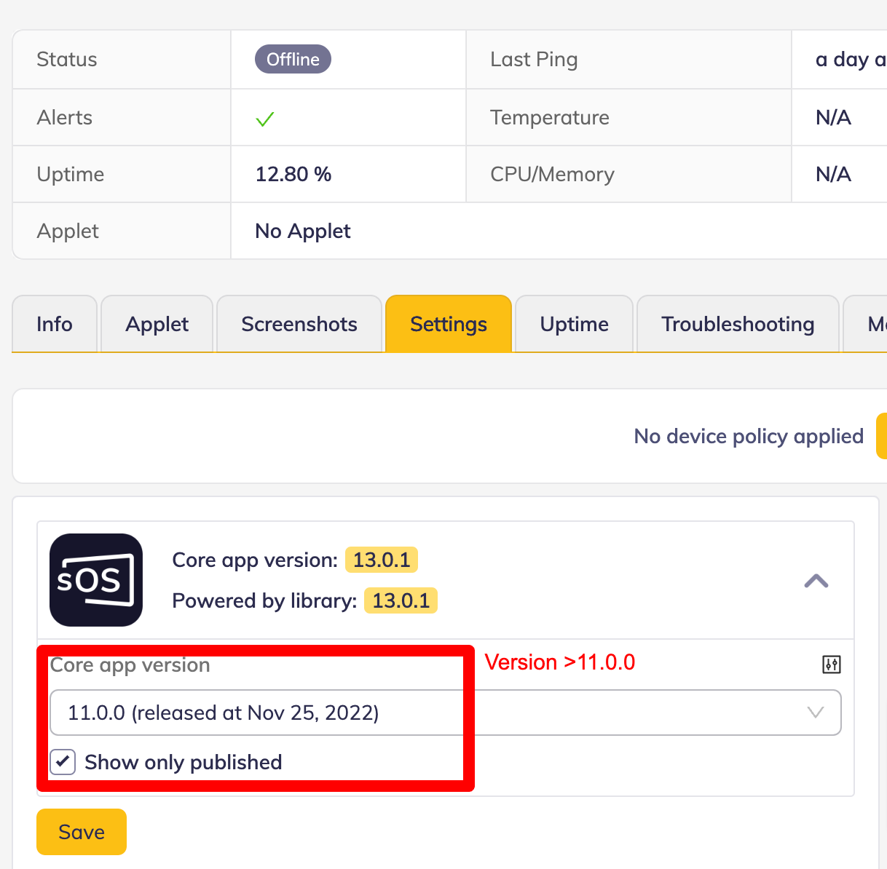Viewport: 887px width, 869px height.
Task: Open the Troubleshooting tab
Action: (x=738, y=324)
